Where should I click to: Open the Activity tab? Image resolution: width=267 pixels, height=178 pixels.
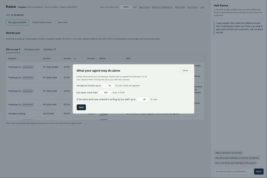coord(50,49)
